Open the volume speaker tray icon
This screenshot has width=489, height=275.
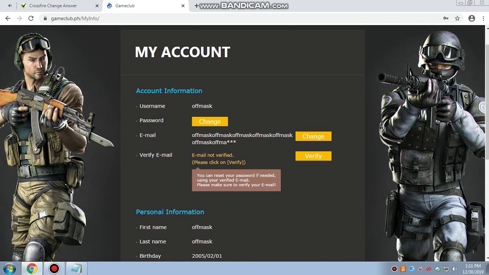point(455,269)
